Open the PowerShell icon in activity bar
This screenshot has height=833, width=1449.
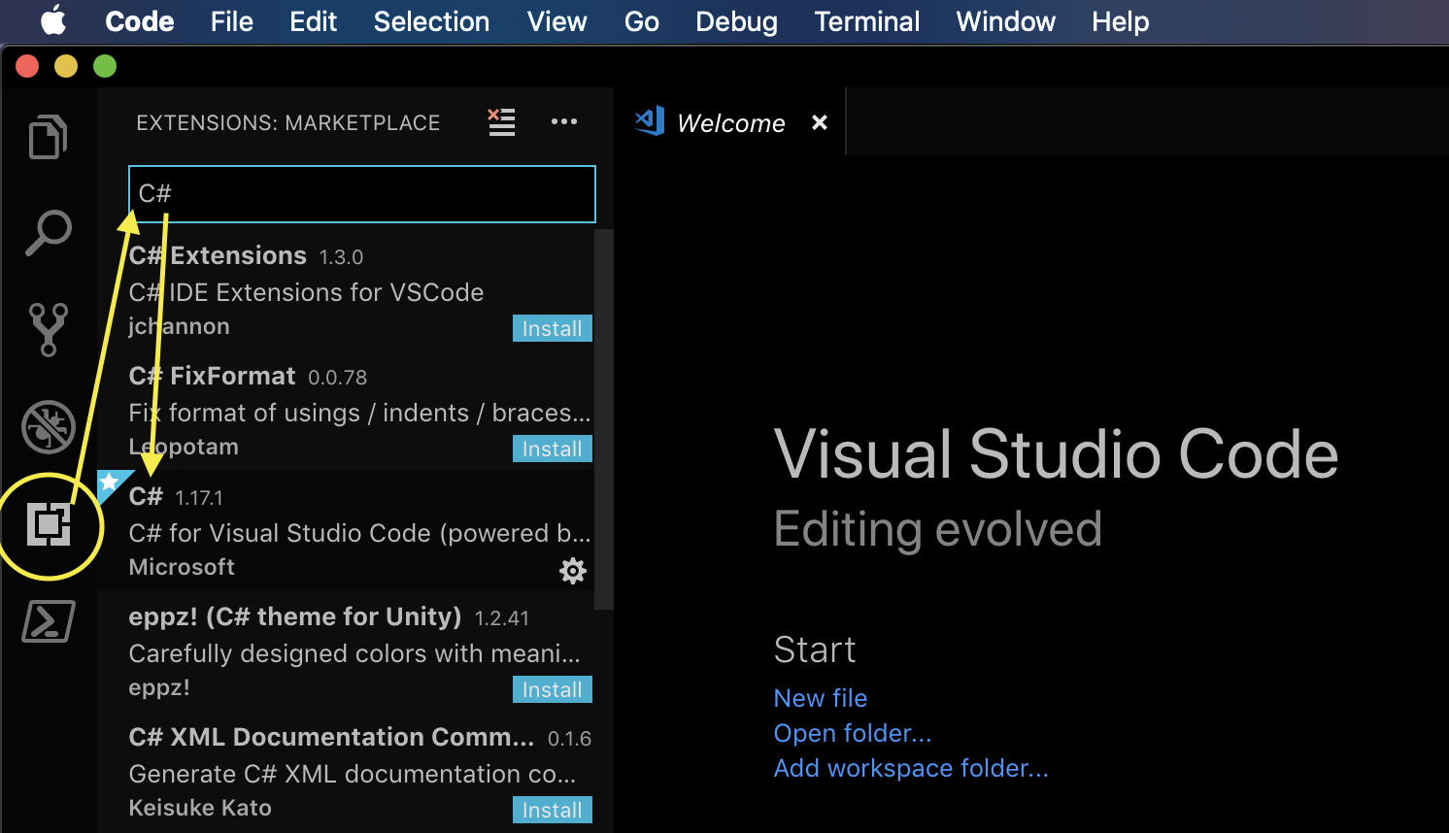click(x=49, y=621)
